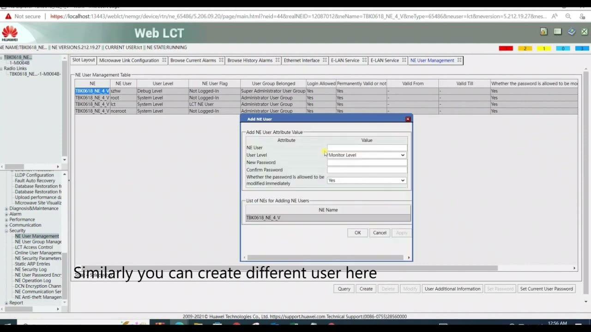Close the Ethernet Interface tab

(x=325, y=60)
